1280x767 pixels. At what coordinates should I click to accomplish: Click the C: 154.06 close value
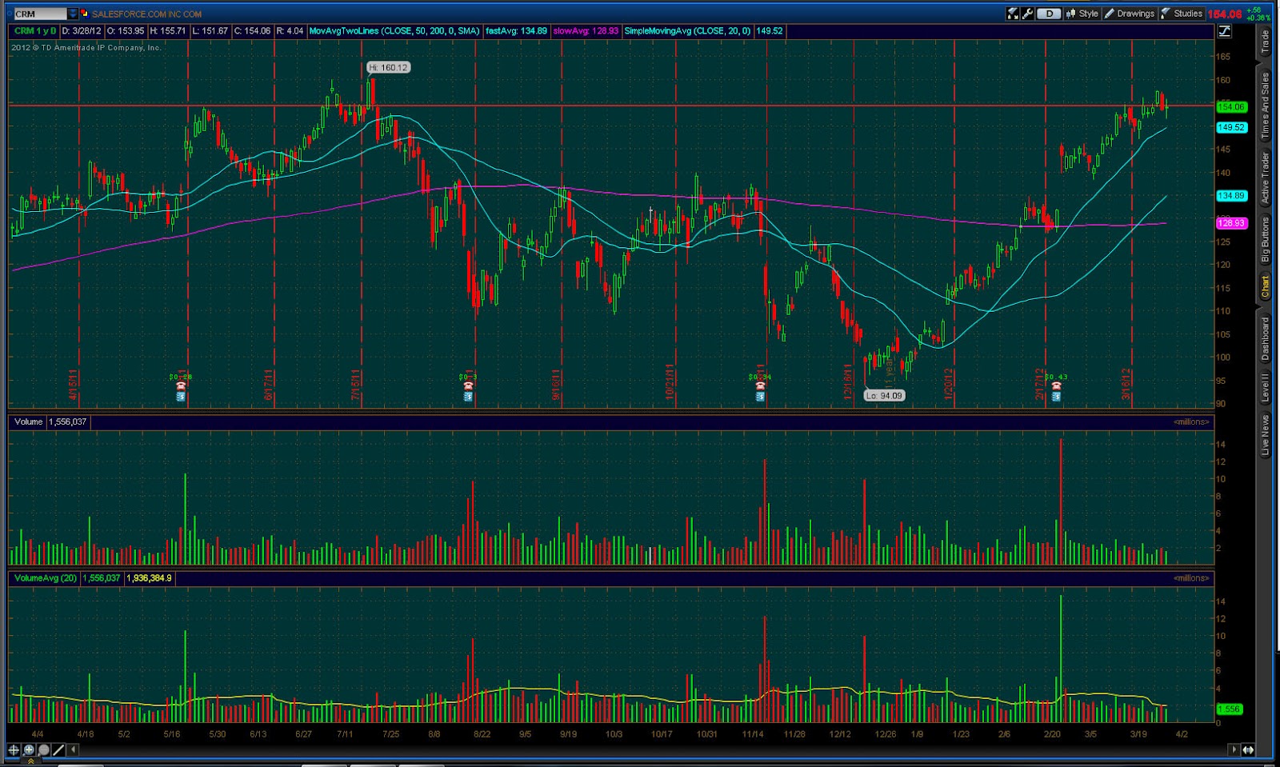point(252,30)
